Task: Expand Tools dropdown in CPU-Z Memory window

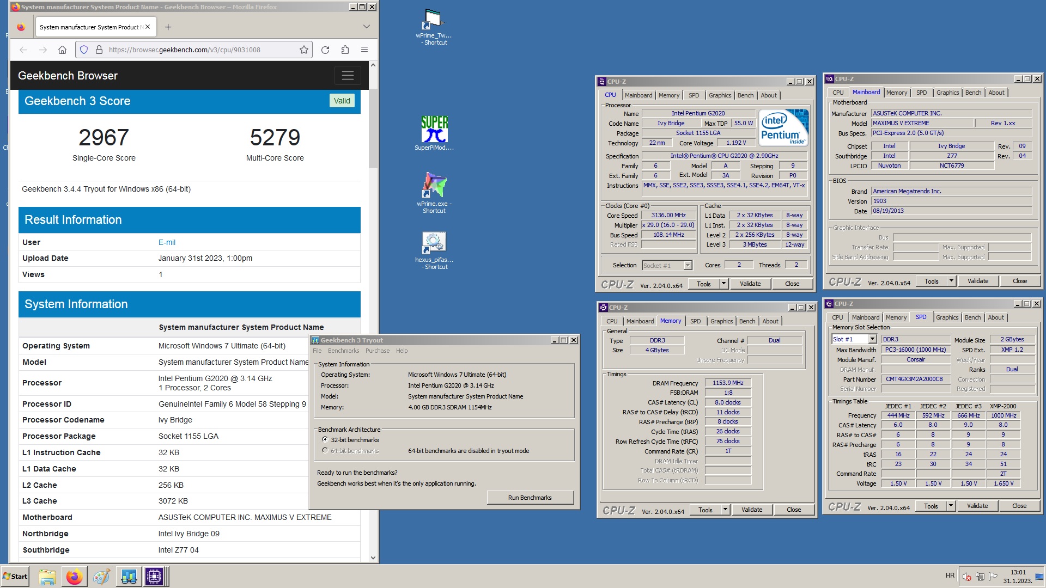Action: click(725, 510)
